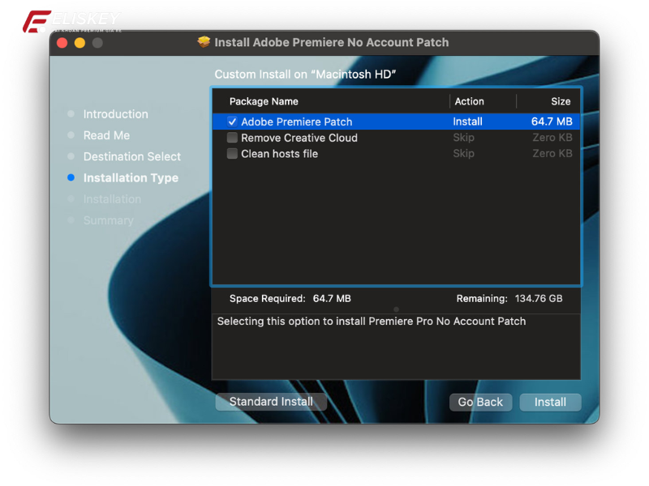This screenshot has width=649, height=486.
Task: Enable the Remove Creative Cloud checkbox
Action: tap(232, 138)
